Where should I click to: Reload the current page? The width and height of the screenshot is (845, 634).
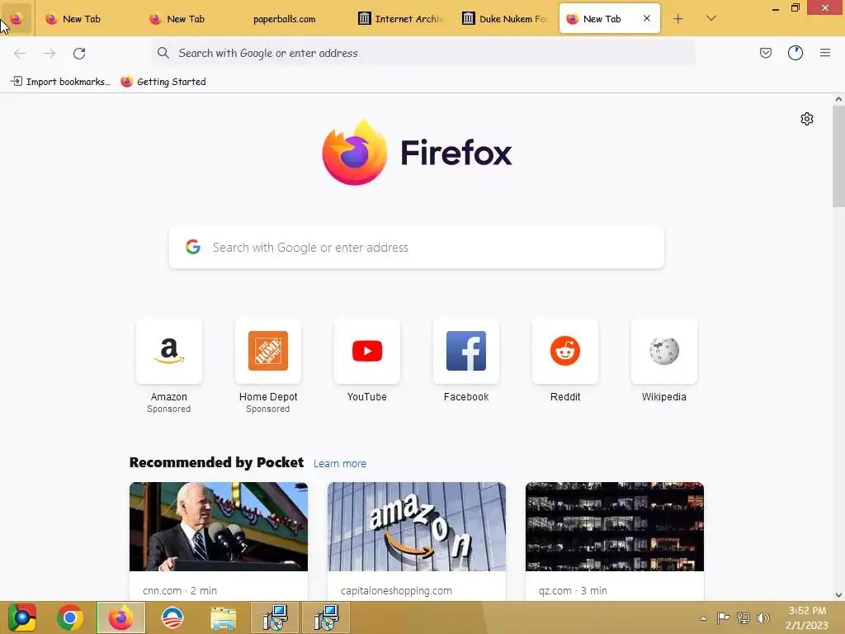(79, 53)
